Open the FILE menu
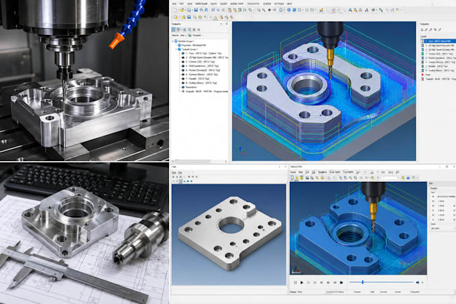The height and width of the screenshot is (304, 456). tap(174, 4)
